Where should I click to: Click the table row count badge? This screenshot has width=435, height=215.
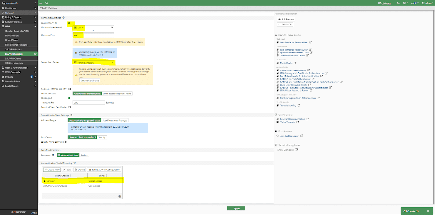pos(120,196)
